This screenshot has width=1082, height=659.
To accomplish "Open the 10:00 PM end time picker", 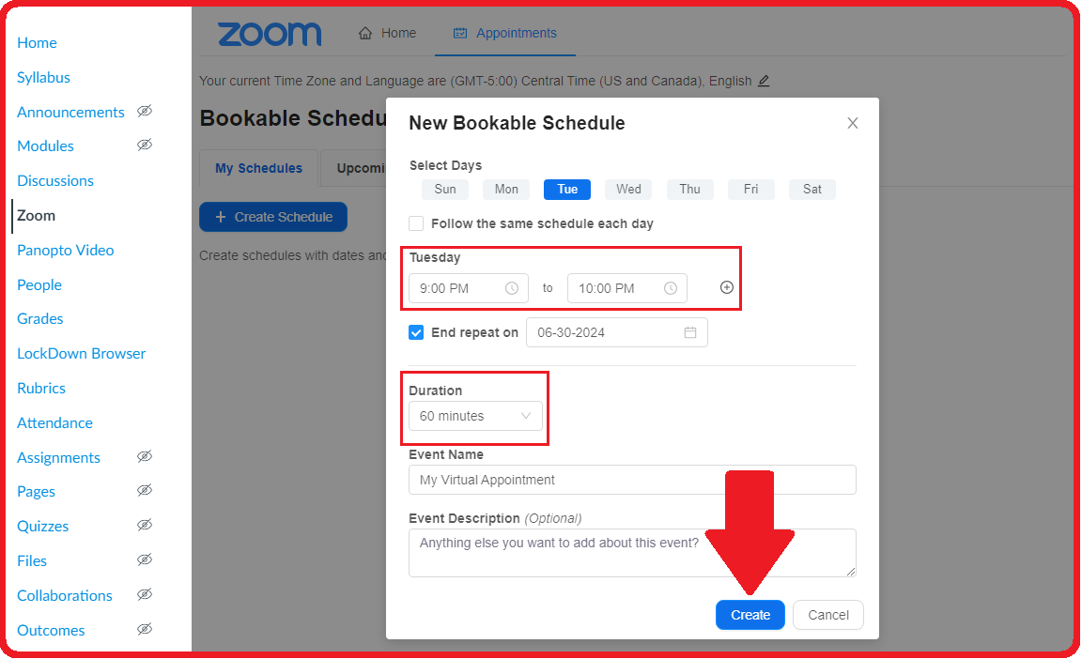I will [x=616, y=288].
